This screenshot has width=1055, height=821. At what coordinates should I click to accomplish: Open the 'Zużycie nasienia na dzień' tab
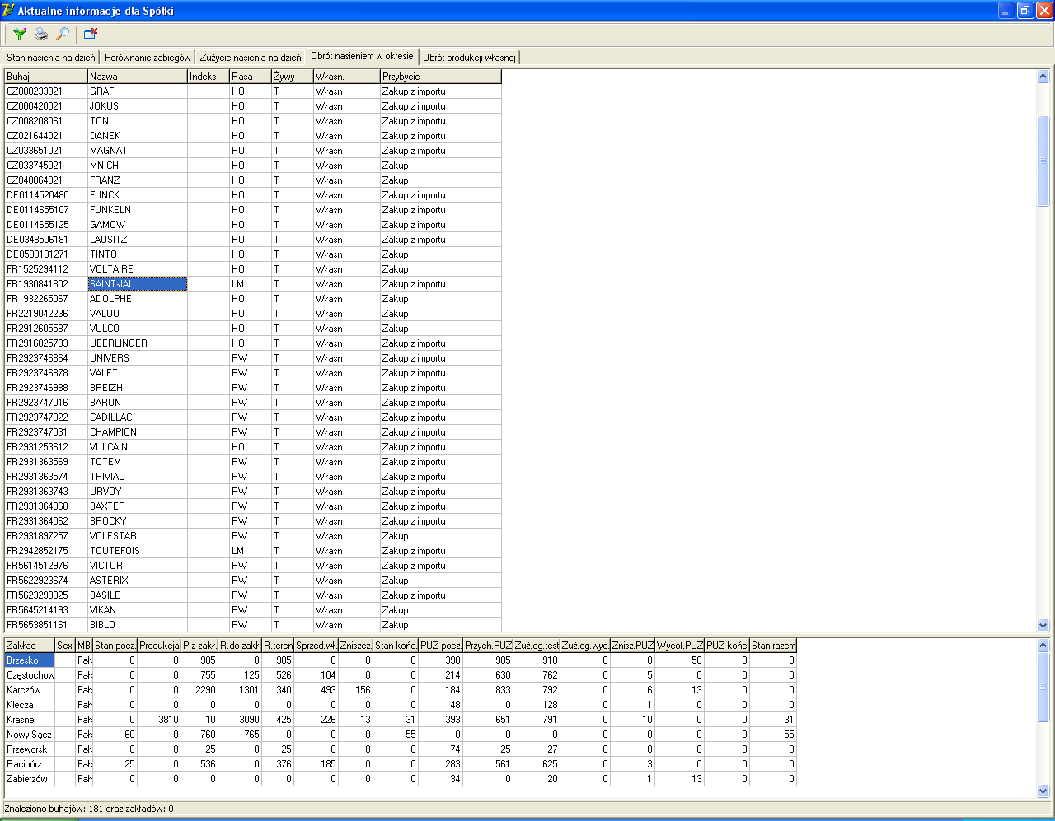(251, 58)
